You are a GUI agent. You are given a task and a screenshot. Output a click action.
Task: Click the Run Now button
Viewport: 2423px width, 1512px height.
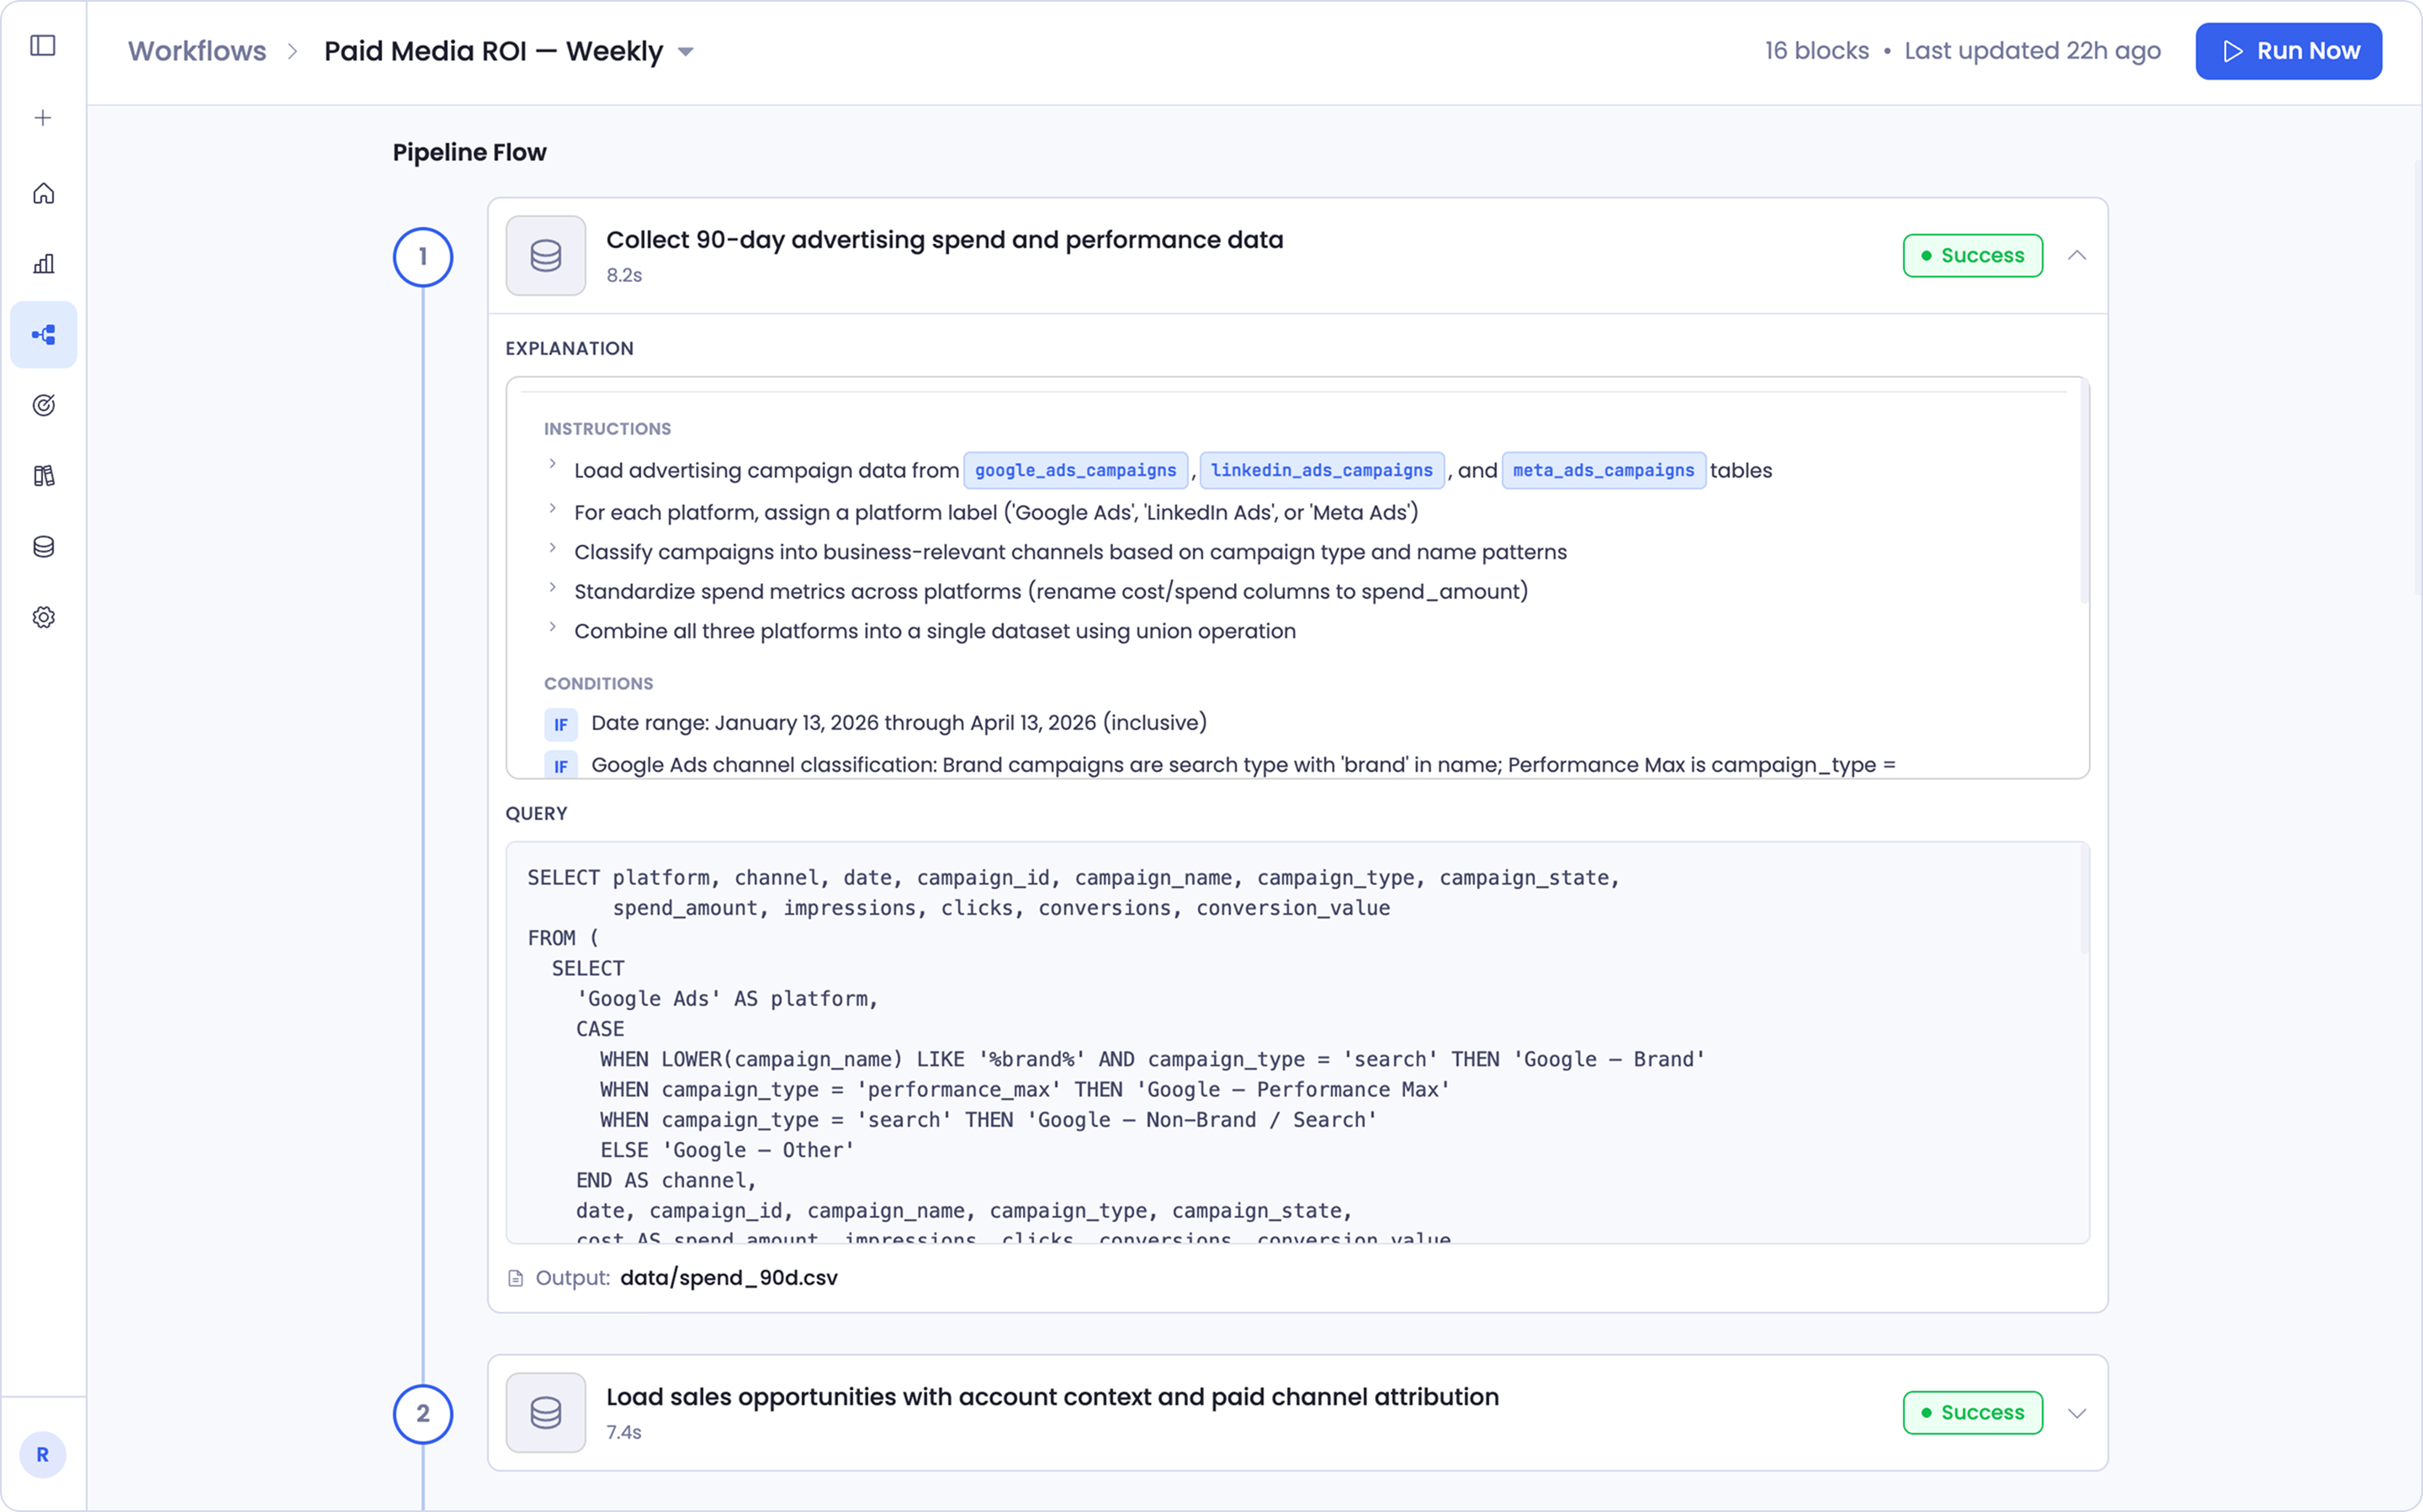click(2289, 51)
